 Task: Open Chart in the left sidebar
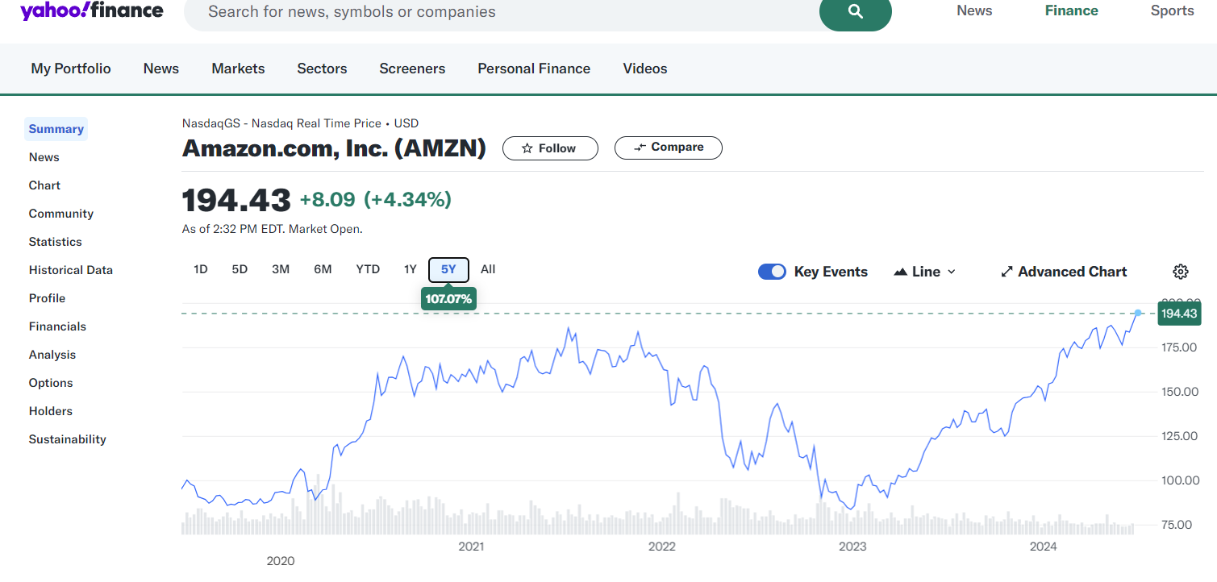(44, 185)
